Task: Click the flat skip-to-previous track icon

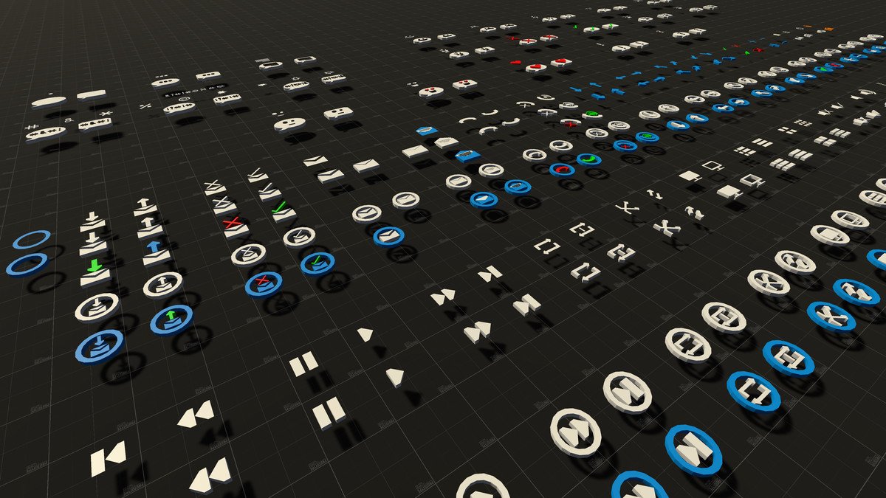Action: [x=108, y=460]
